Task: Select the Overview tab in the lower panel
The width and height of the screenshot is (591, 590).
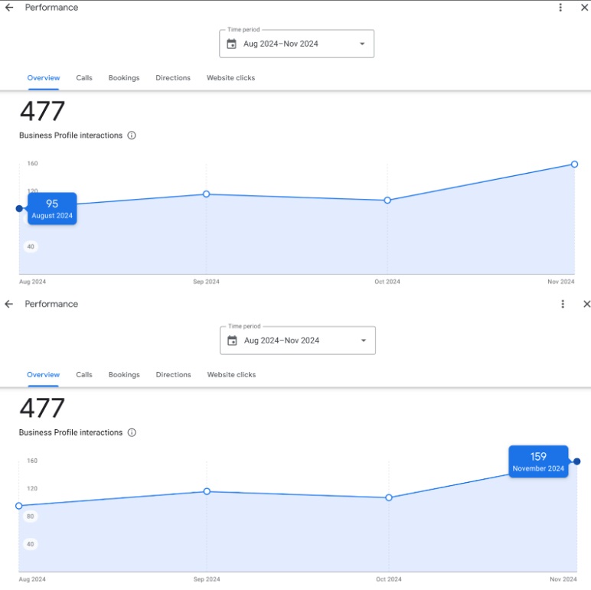Action: point(43,375)
